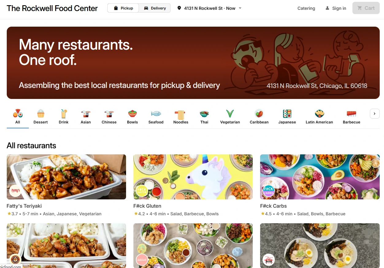Select the All category tab

(18, 117)
